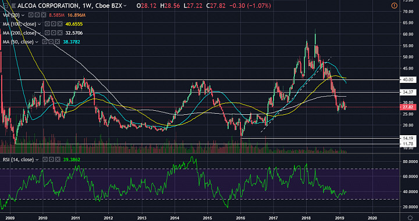Viewport: 419px width, 221px height.
Task: Hide the RSI (14, close) indicator using its eye icon
Action: pos(45,160)
